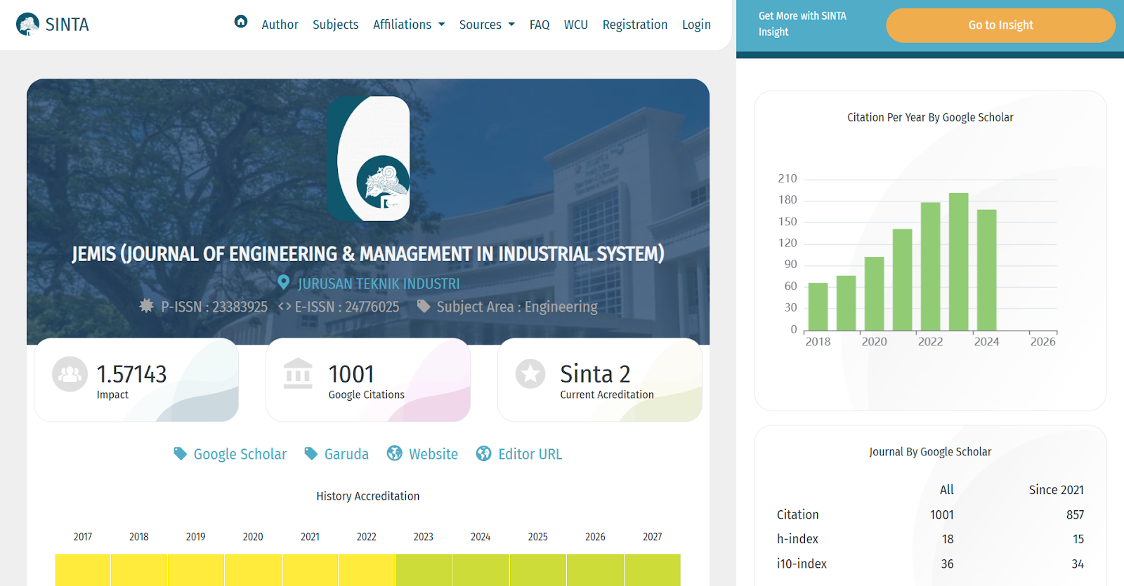Click the journal logo thumbnail

click(369, 159)
